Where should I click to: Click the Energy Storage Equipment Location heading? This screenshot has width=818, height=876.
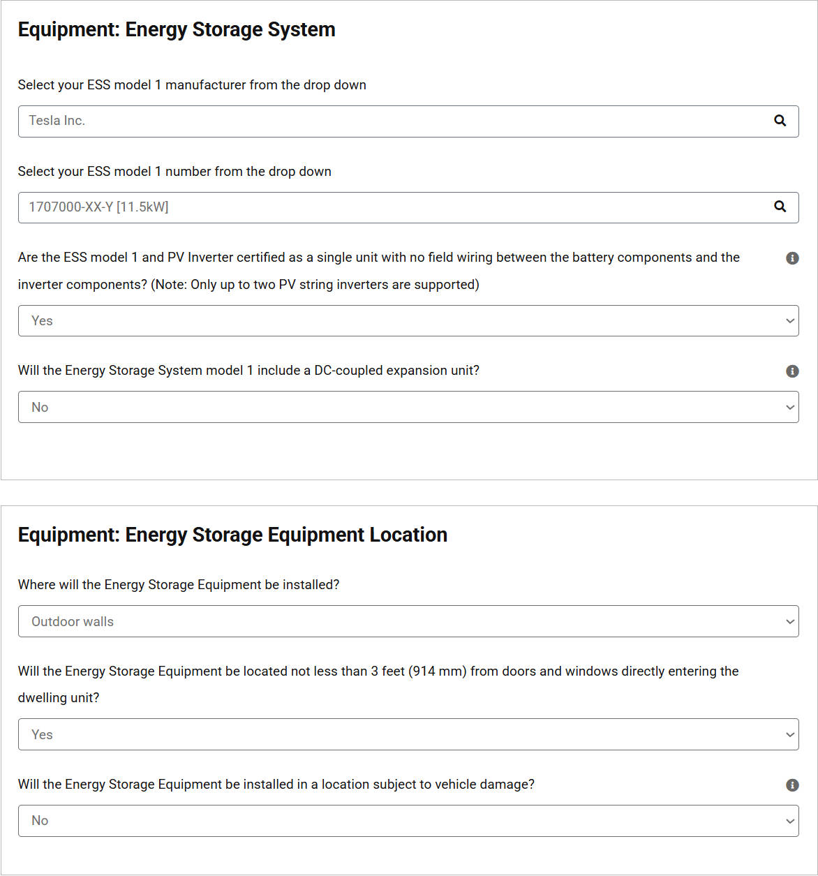232,535
